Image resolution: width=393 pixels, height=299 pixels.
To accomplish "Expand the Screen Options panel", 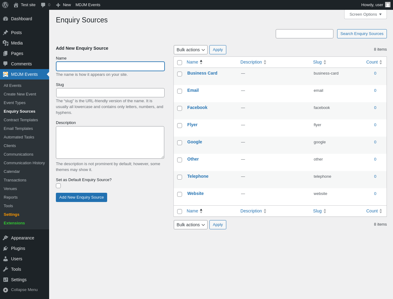I will [x=365, y=14].
